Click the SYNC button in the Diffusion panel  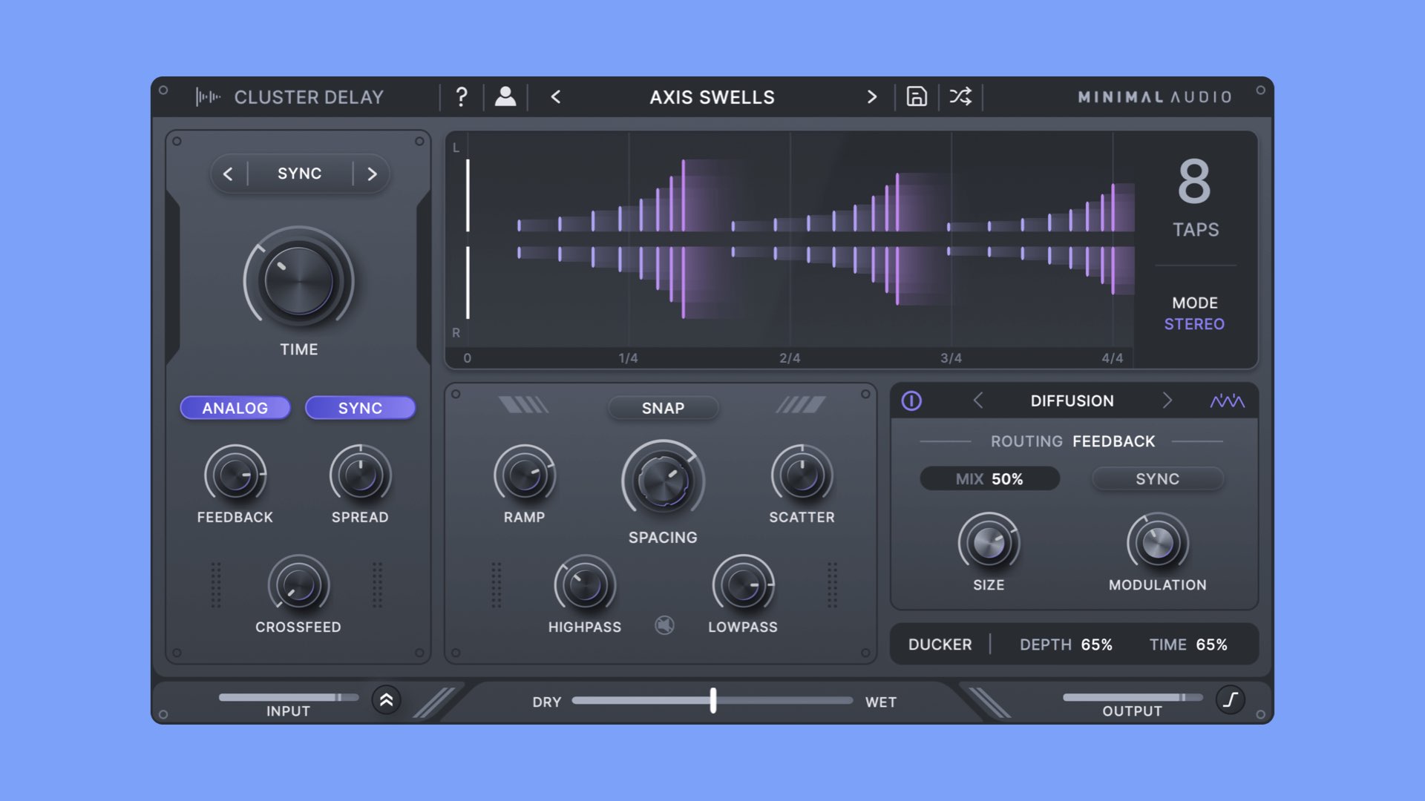[1157, 478]
